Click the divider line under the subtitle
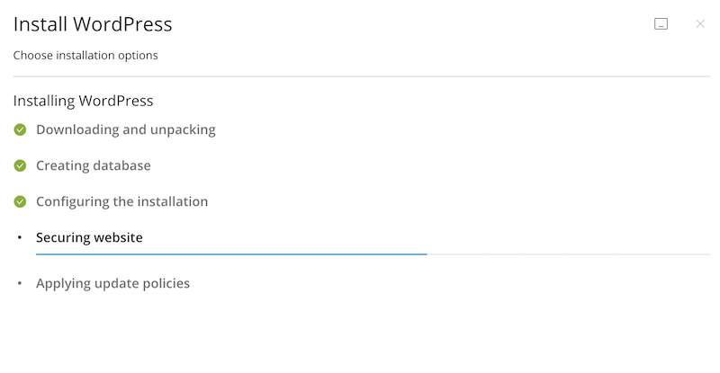Viewport: 720px width, 373px height. click(360, 76)
